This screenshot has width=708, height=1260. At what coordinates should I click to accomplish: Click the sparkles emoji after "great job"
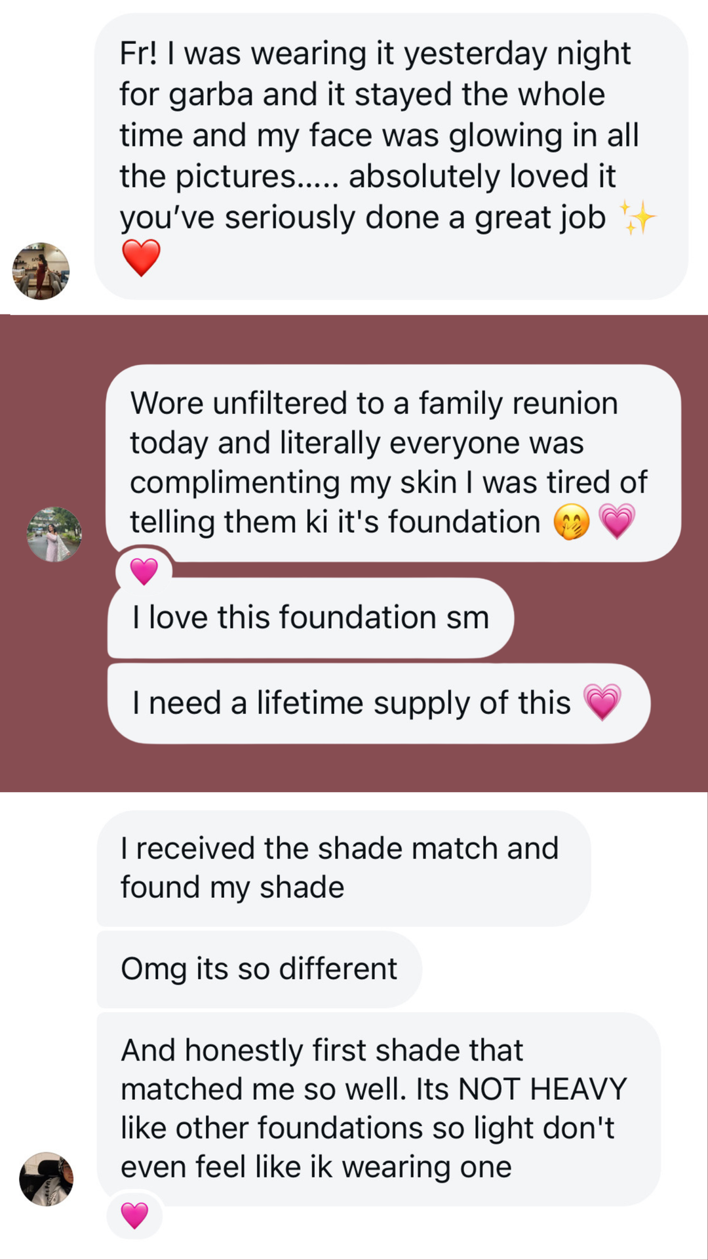(637, 218)
